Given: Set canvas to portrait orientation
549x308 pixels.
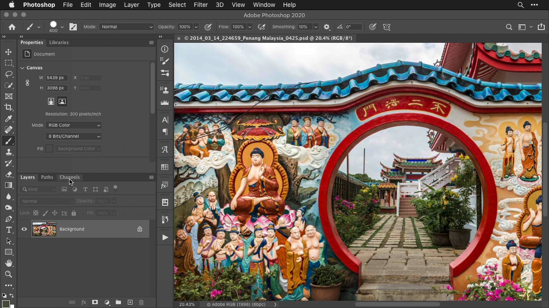Looking at the screenshot, I should [51, 101].
